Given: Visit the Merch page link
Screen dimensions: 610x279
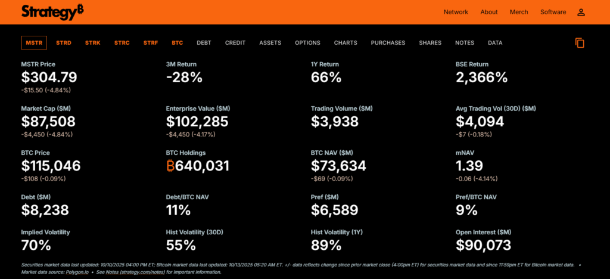Looking at the screenshot, I should (519, 12).
